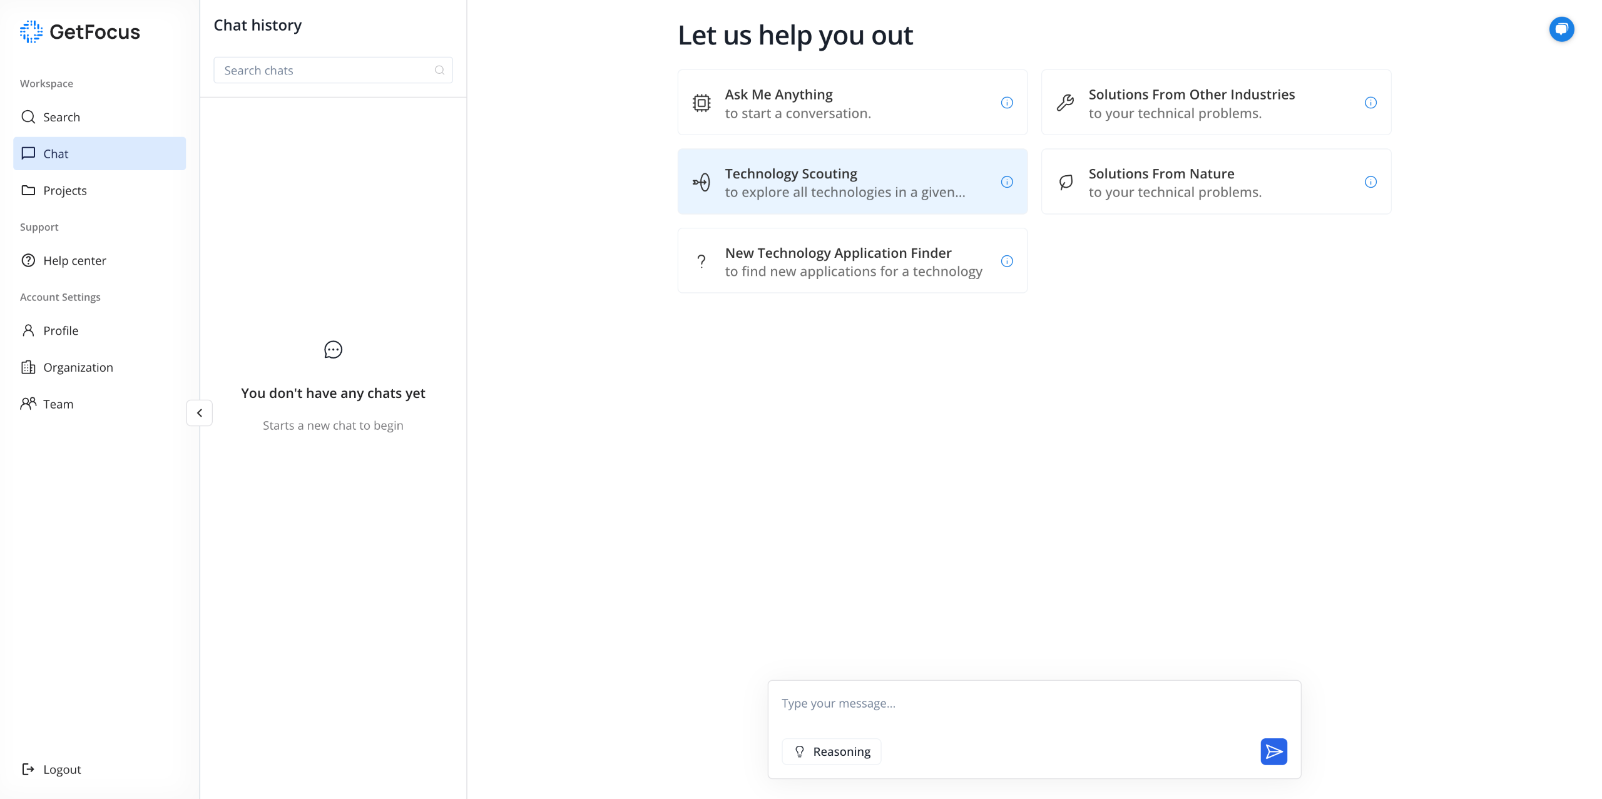This screenshot has height=799, width=1602.
Task: Open the support chat bubble icon
Action: pos(1561,29)
